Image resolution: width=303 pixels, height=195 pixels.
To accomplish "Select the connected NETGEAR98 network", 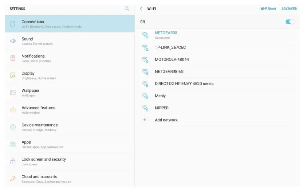I will 217,35.
